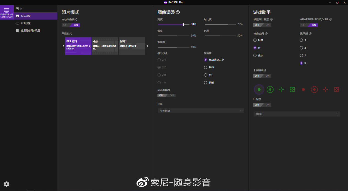Toggle the ADAPTIVE-SYNC/VRR switch

click(308, 25)
